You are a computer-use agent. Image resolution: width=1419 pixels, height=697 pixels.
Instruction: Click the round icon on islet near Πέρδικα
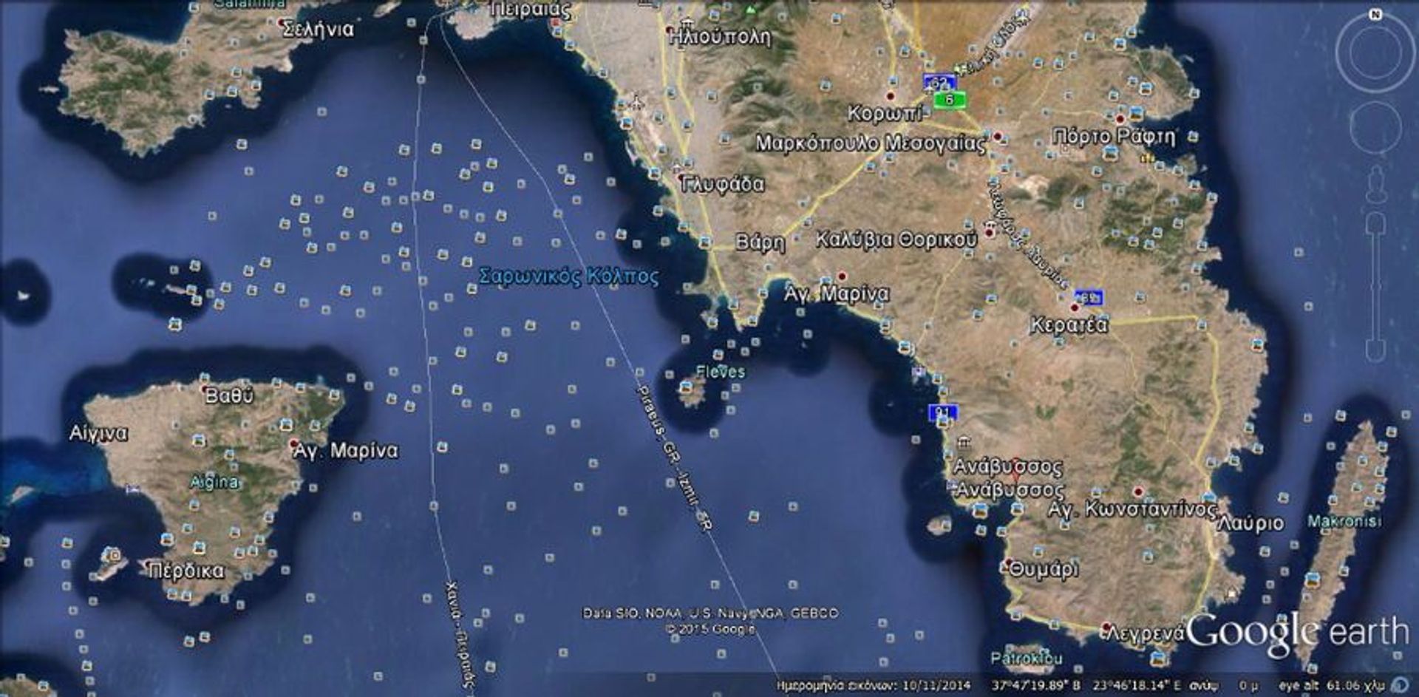click(113, 554)
